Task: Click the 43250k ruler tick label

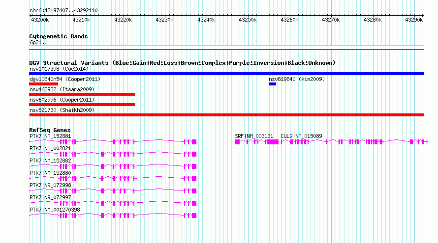Action: [x=248, y=20]
